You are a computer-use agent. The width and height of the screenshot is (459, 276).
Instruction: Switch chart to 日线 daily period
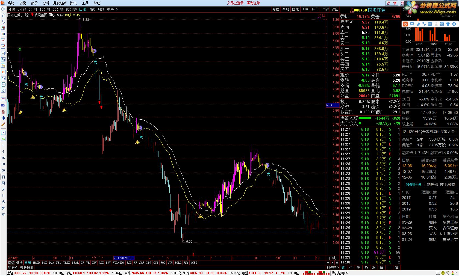pyautogui.click(x=83, y=9)
